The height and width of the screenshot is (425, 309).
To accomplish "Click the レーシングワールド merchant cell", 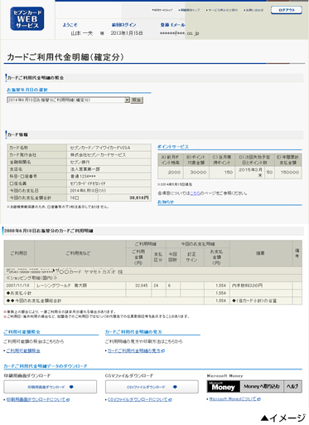I will point(80,286).
